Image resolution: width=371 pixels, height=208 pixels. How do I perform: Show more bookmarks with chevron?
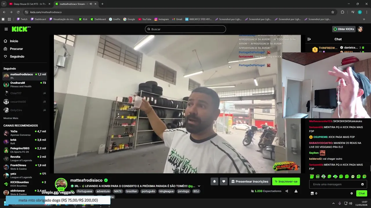[364, 19]
